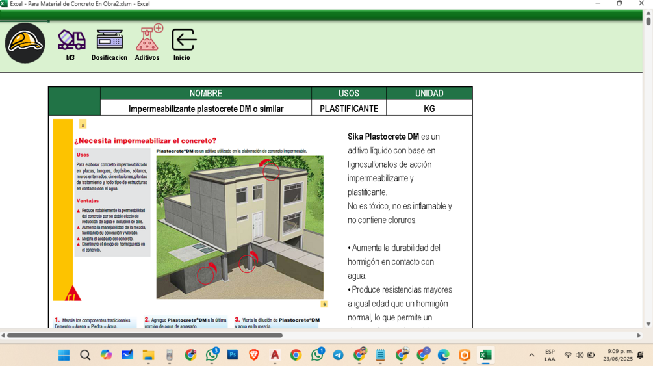
Task: Select the NOMBRE header cell
Action: click(x=206, y=94)
